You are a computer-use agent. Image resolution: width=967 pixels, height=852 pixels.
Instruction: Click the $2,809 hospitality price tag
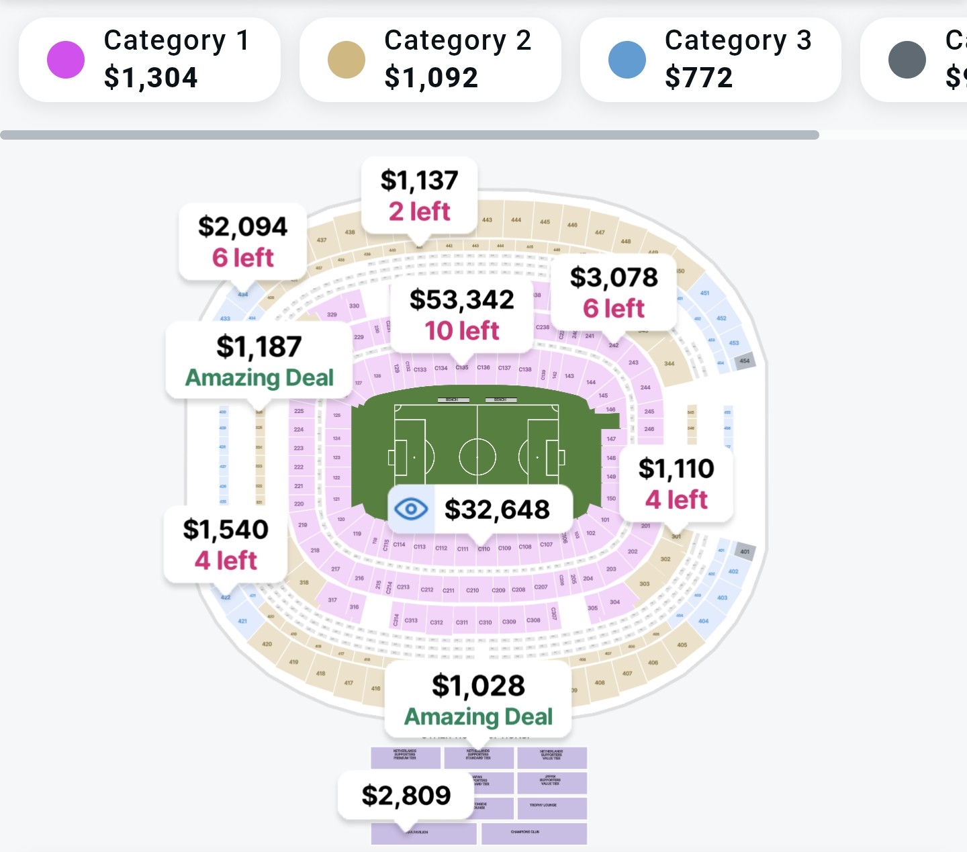[406, 795]
